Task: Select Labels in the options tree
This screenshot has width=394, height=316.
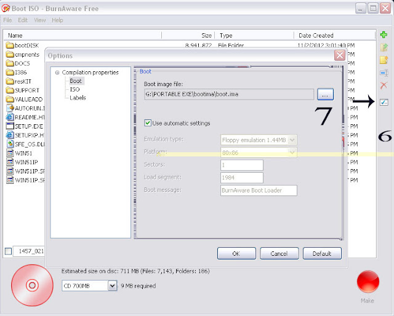Action: coord(78,98)
